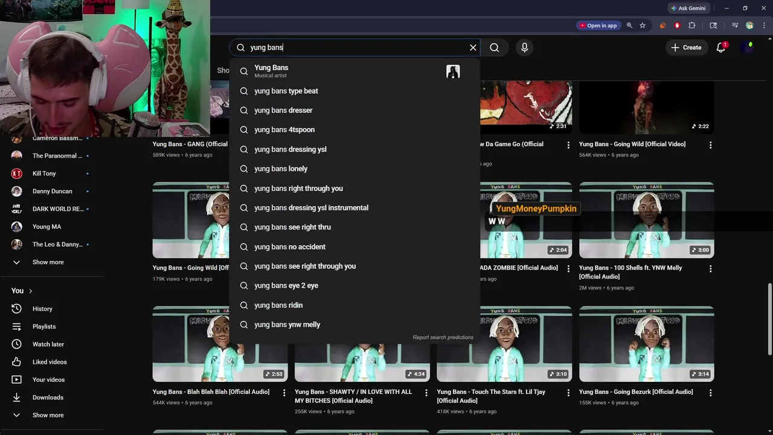Click the tab search icon in the toolbar
This screenshot has width=773, height=435.
point(713,25)
